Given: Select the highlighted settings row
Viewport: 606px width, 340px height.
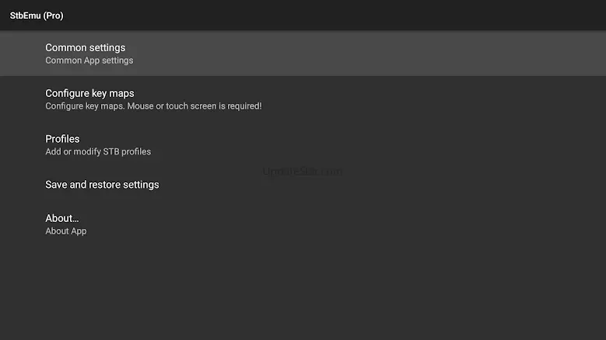Looking at the screenshot, I should [x=303, y=54].
